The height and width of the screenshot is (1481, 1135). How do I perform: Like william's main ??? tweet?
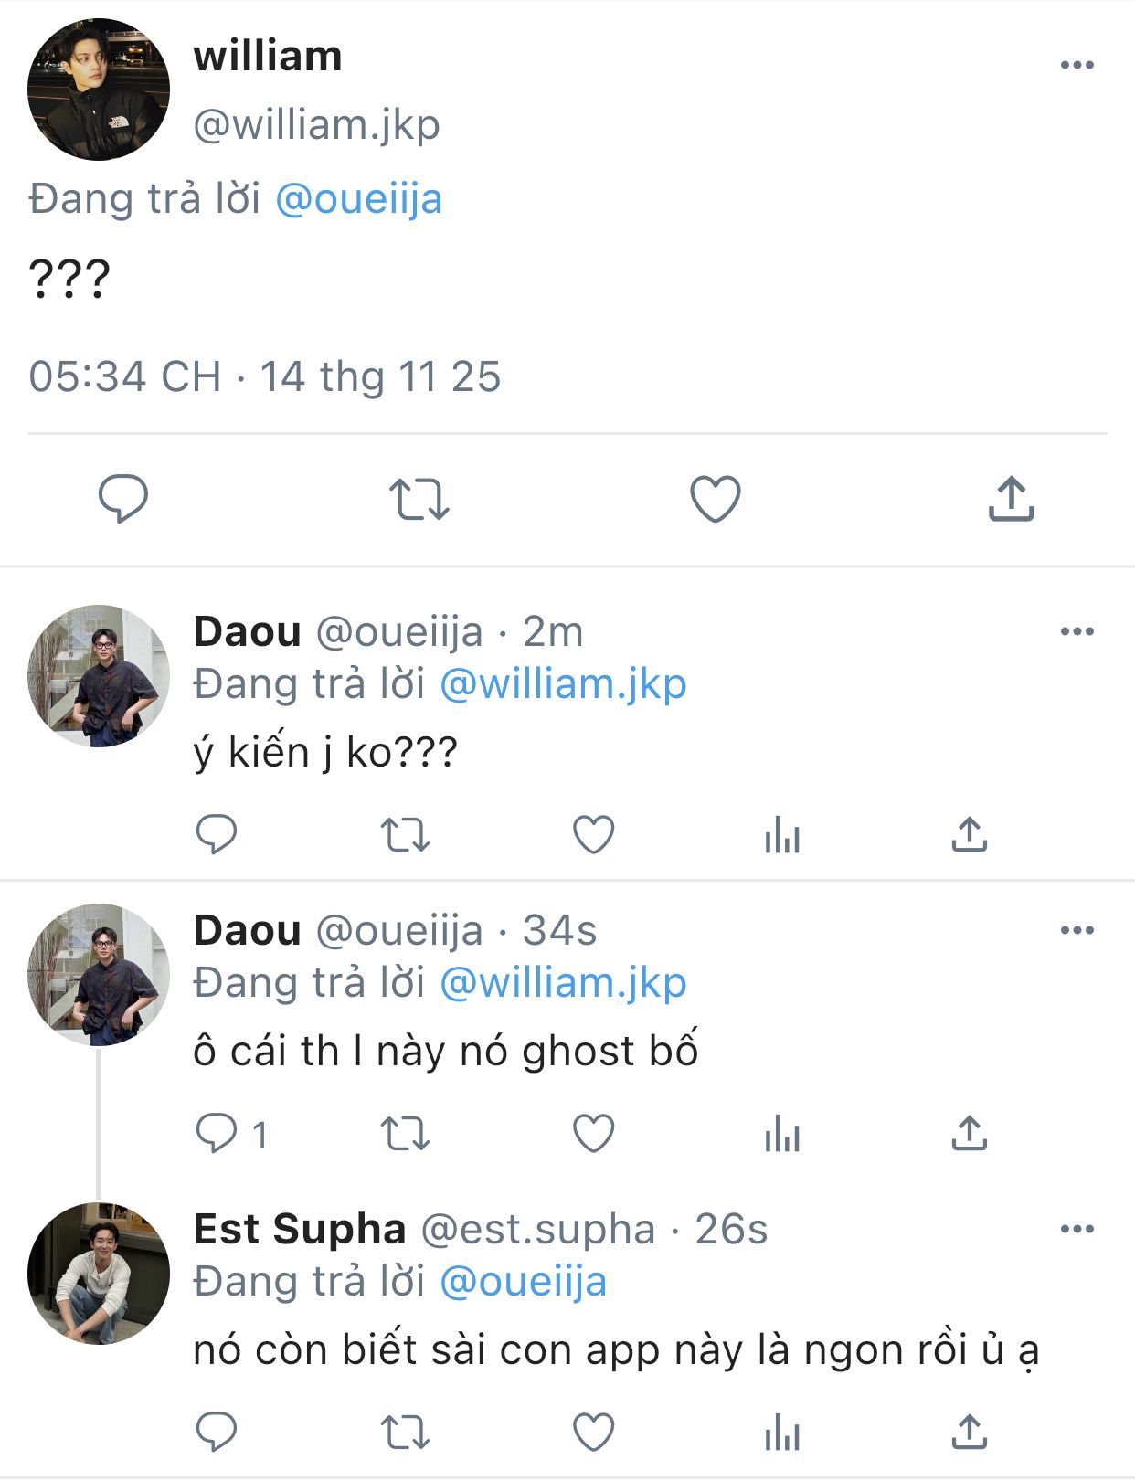(x=715, y=499)
